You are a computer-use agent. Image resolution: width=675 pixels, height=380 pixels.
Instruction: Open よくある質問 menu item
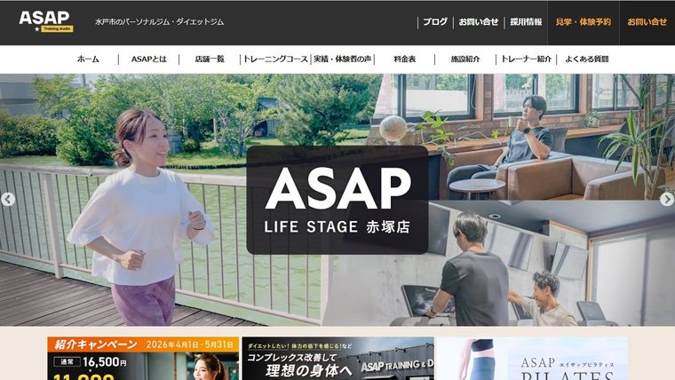(x=587, y=59)
